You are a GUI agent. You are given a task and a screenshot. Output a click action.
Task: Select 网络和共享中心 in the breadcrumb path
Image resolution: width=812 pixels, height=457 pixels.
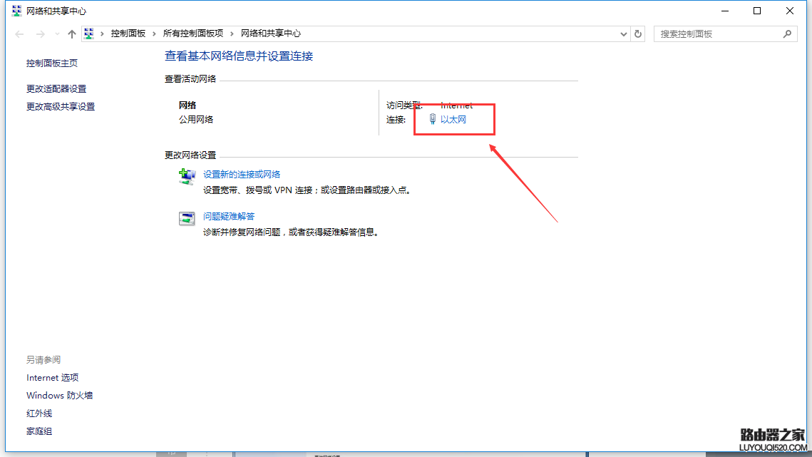coord(270,34)
